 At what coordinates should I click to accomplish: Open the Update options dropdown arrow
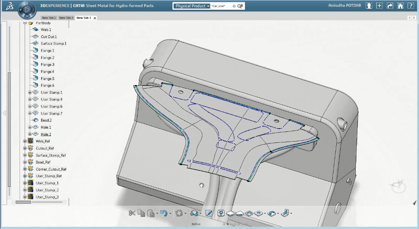[x=185, y=213]
